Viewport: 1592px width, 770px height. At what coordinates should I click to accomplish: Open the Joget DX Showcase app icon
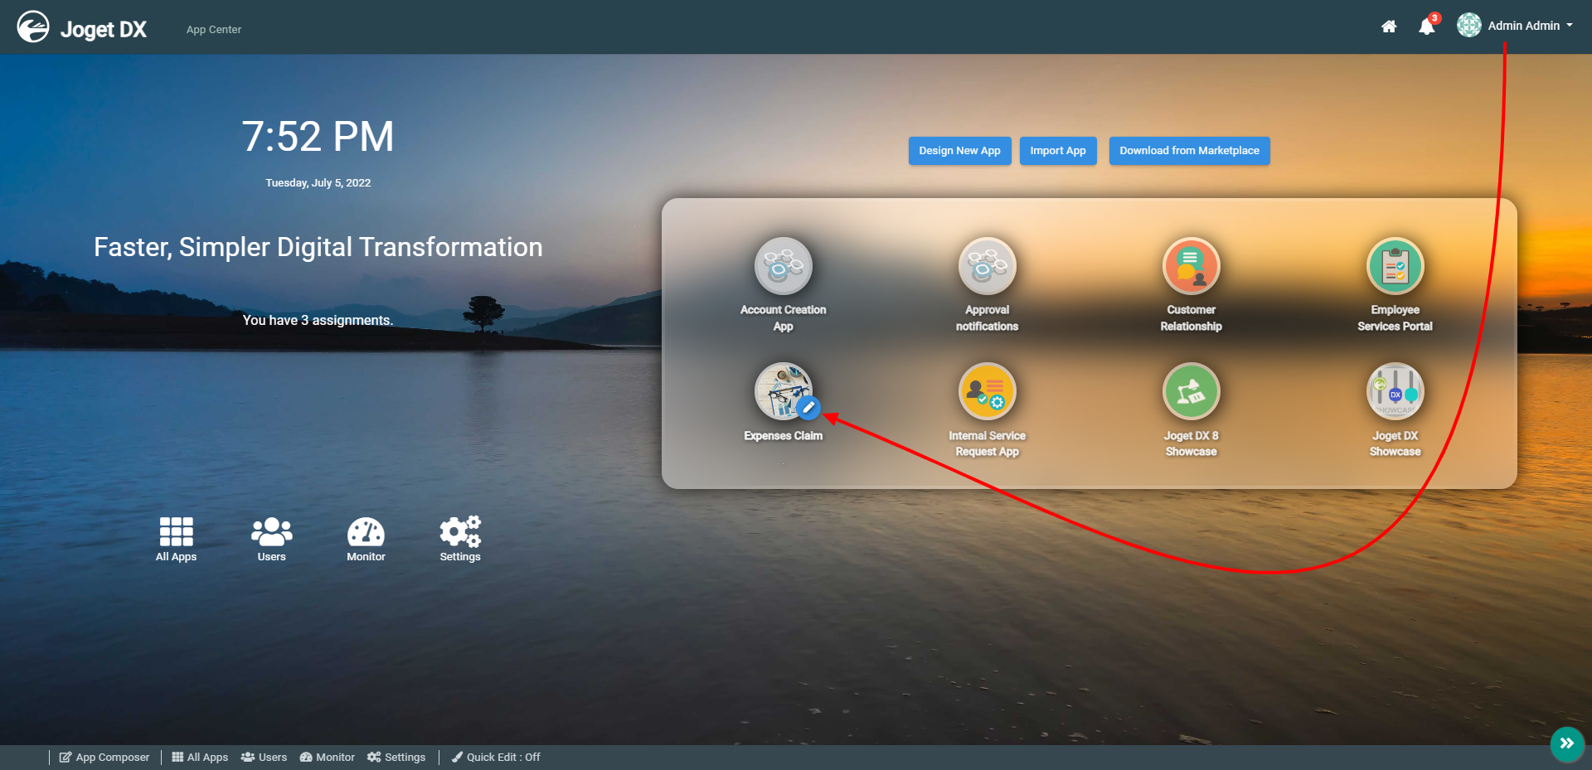(1395, 391)
